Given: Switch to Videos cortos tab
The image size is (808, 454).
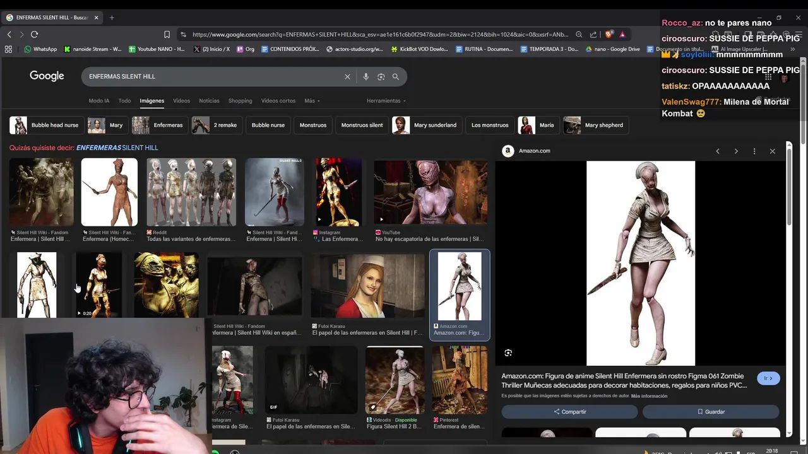Looking at the screenshot, I should (278, 101).
